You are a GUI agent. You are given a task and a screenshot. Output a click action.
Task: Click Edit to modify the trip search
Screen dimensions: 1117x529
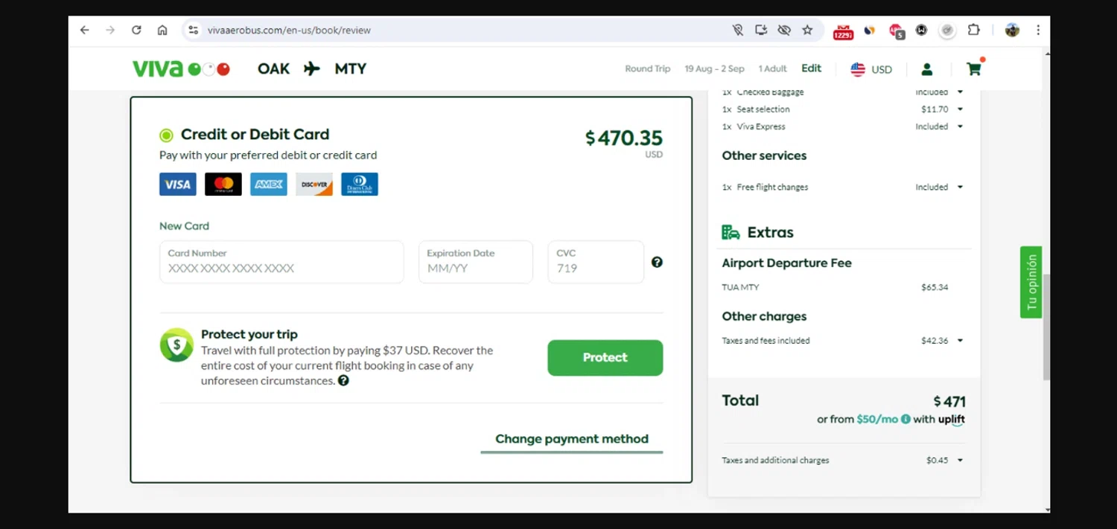[x=812, y=68]
